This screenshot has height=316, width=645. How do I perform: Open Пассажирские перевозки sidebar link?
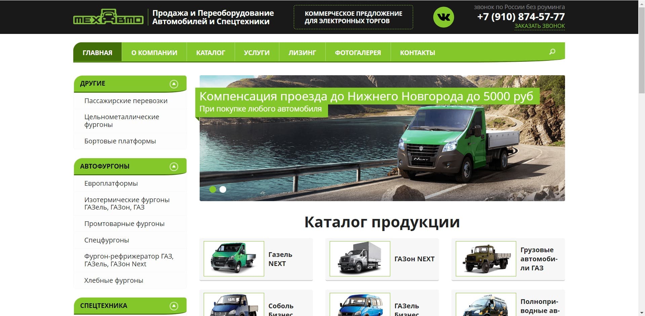(x=126, y=101)
